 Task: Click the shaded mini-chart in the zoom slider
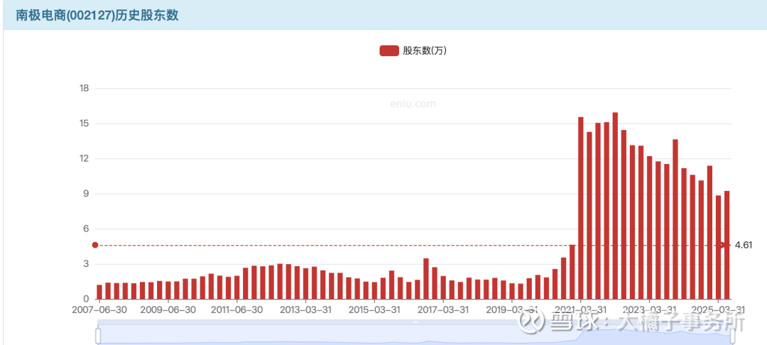(x=415, y=336)
